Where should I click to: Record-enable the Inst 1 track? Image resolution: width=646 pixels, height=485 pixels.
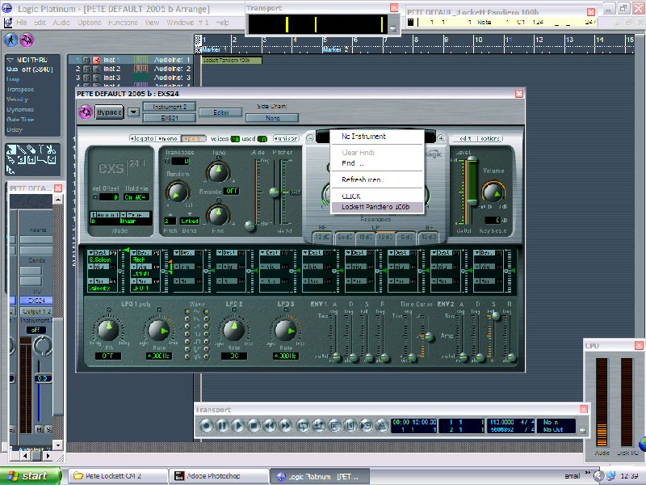pos(96,60)
